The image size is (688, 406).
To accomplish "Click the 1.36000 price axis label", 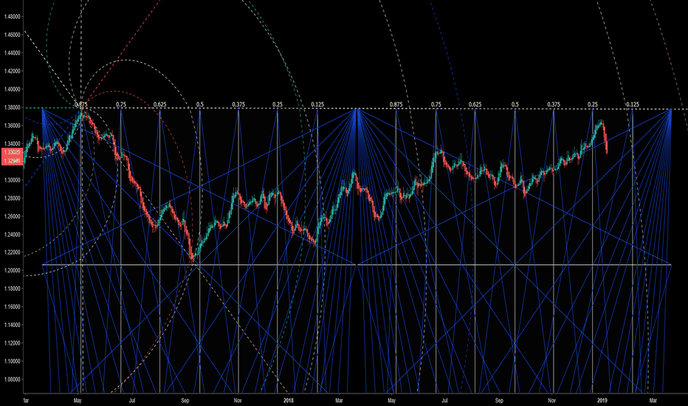I will pyautogui.click(x=12, y=125).
